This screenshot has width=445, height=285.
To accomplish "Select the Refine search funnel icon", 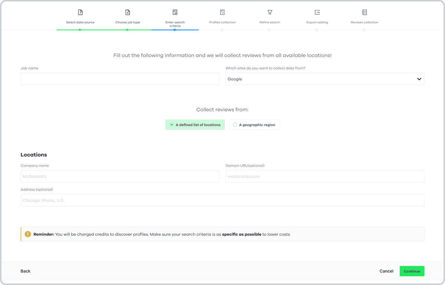I will (x=270, y=12).
